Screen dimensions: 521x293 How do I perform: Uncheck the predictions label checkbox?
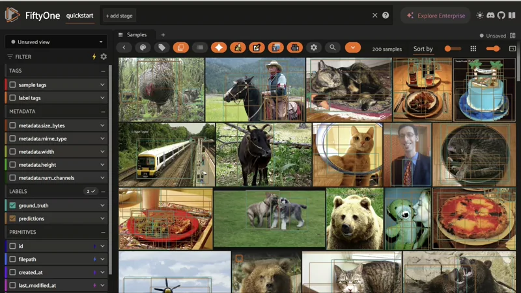[x=12, y=219]
